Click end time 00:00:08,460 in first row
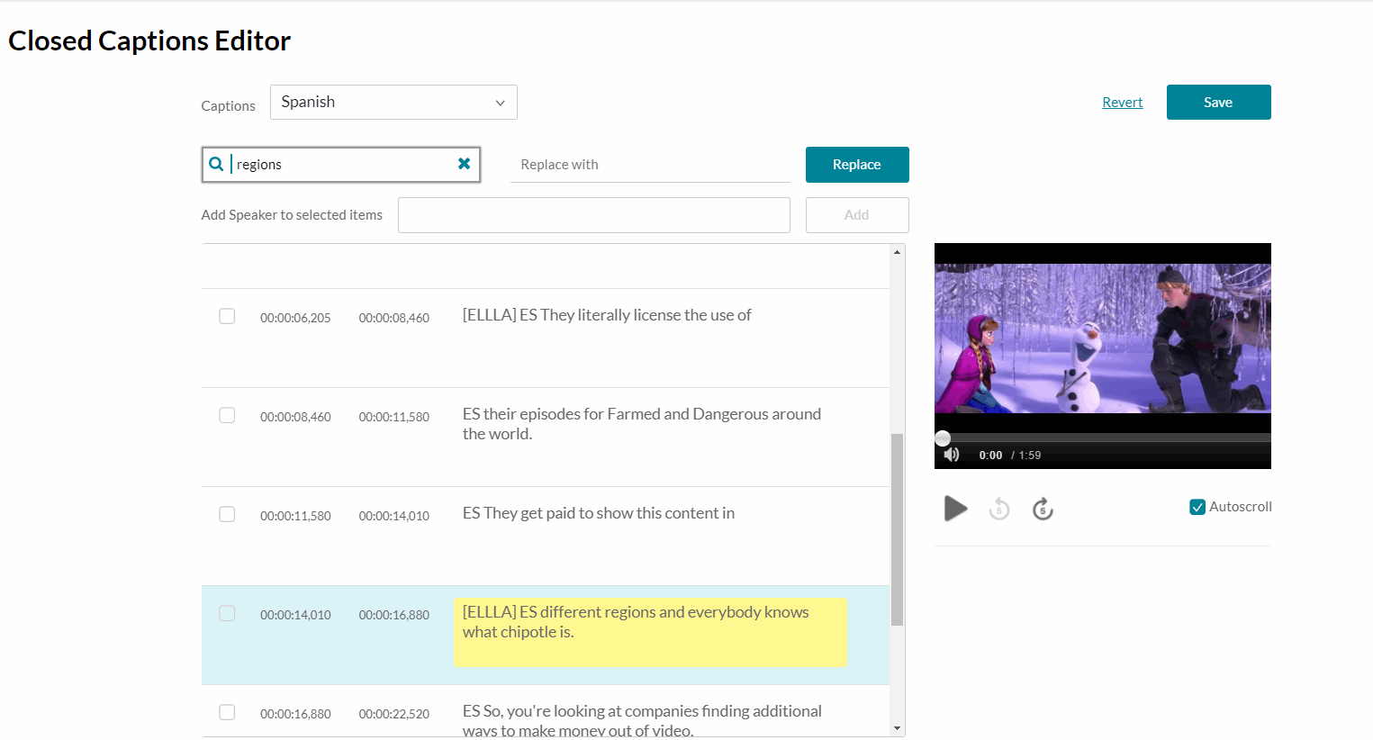1373x740 pixels. (394, 318)
